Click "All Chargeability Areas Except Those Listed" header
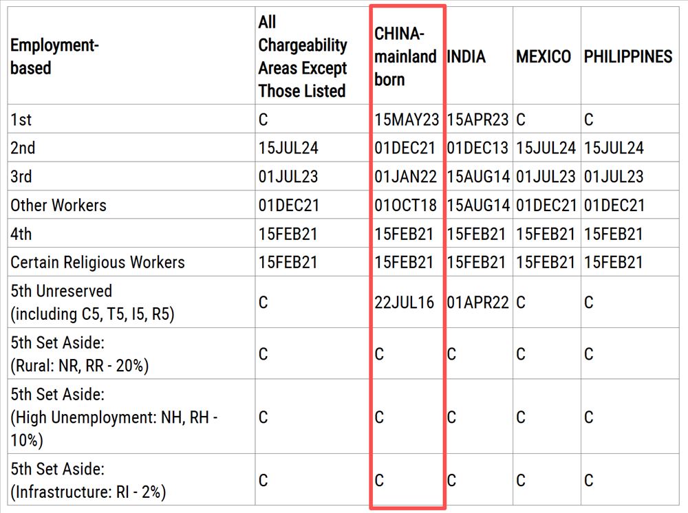 pyautogui.click(x=303, y=57)
